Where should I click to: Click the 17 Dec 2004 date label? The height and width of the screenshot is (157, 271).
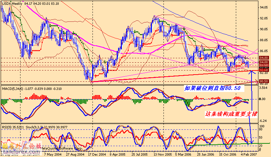[x=97, y=154]
